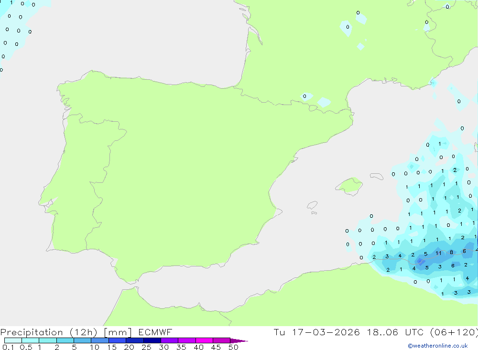Screen dimensions: 478x350
Task: Pick the 1–2 mm legend swatch
Action: tap(47, 340)
